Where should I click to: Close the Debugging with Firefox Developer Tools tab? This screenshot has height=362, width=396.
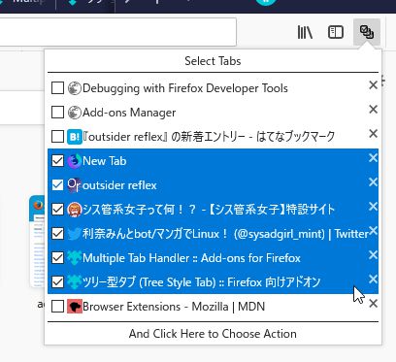pyautogui.click(x=373, y=85)
